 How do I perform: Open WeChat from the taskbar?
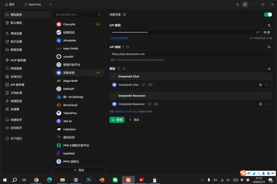coord(115,180)
